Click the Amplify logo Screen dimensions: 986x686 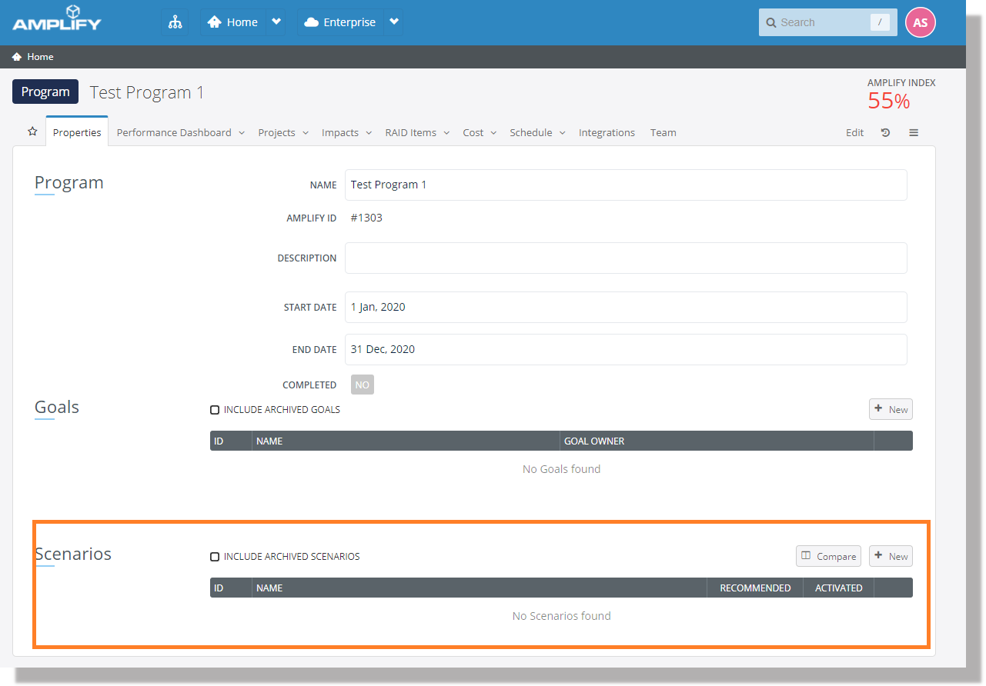[57, 18]
